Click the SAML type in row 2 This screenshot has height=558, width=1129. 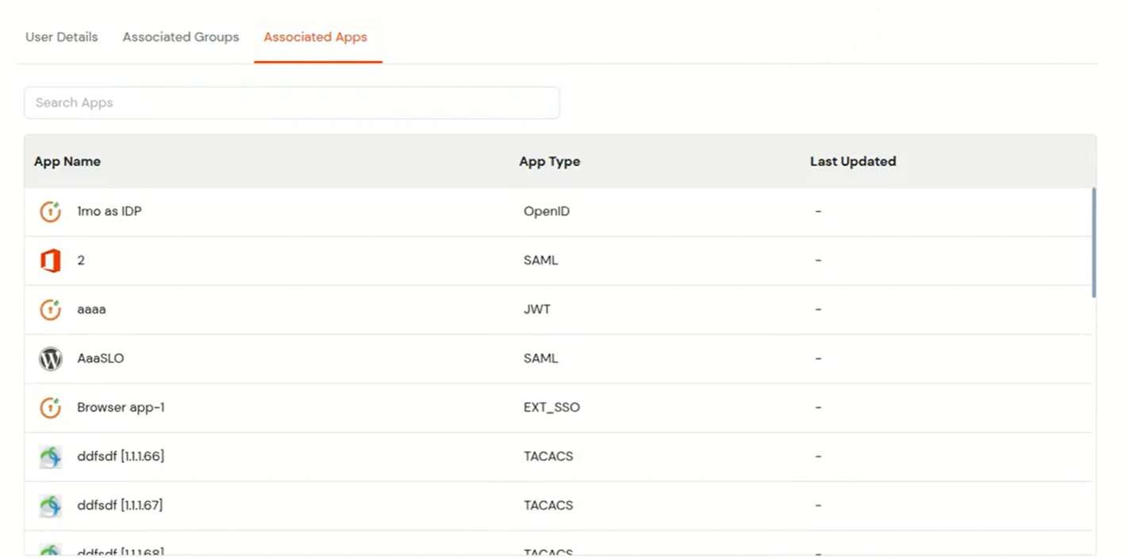pos(541,261)
